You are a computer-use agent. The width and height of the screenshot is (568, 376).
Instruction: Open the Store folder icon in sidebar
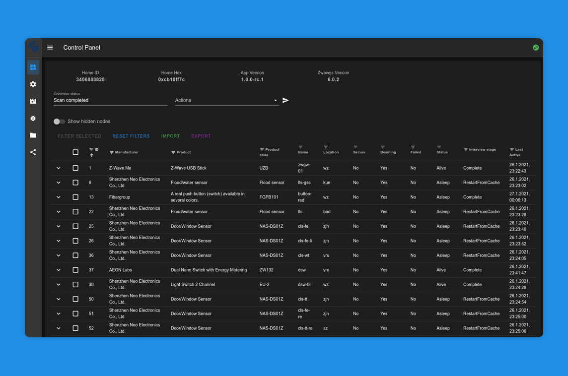tap(33, 135)
